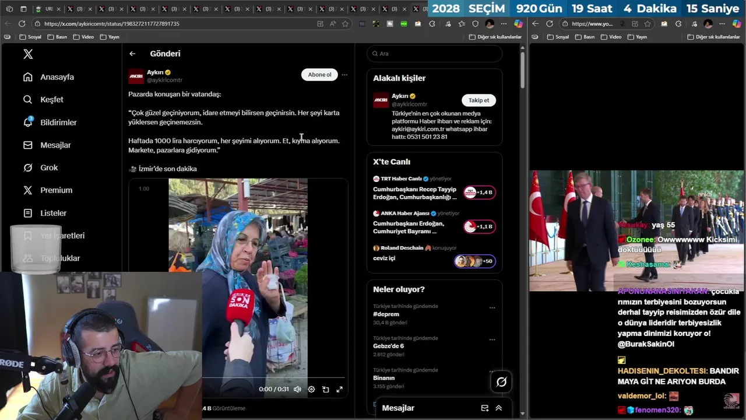Open Copilot icon in the left browser window
This screenshot has width=746, height=420.
518,24
